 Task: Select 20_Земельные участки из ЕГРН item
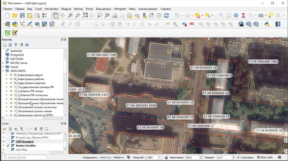(x=33, y=115)
